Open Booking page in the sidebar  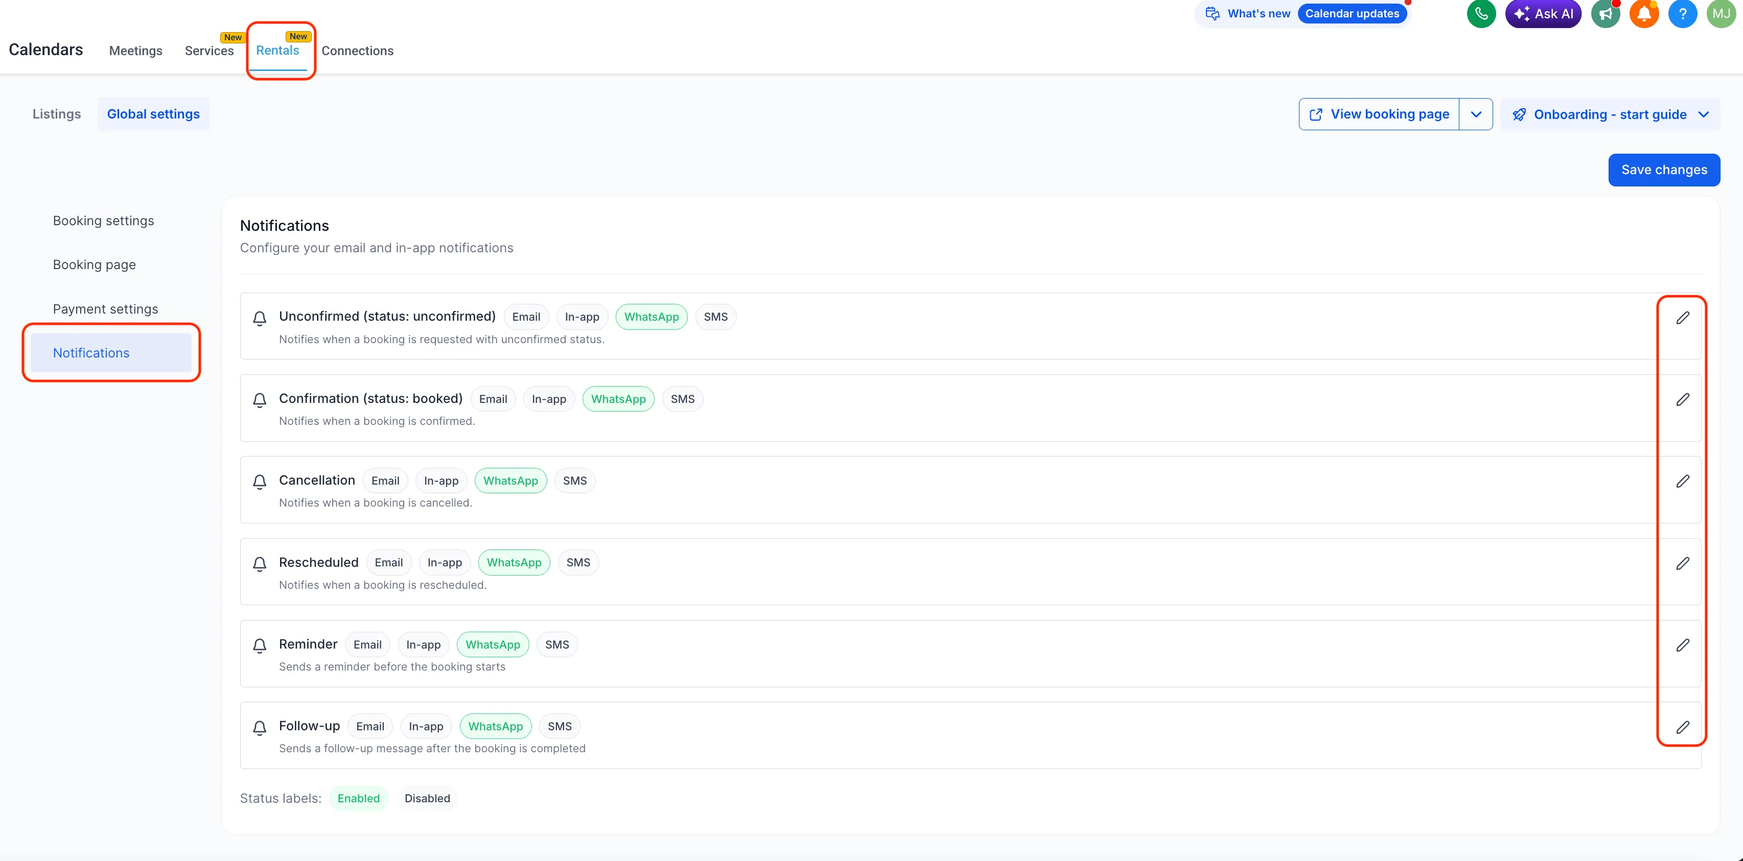pos(94,265)
